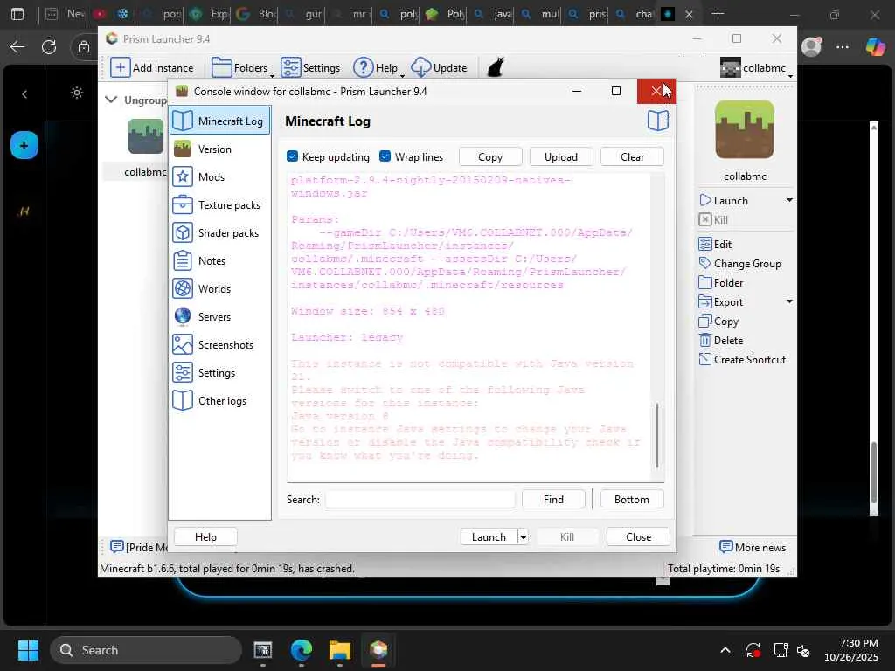Click the taskbar Search box
Viewport: 895px width, 671px height.
[146, 650]
